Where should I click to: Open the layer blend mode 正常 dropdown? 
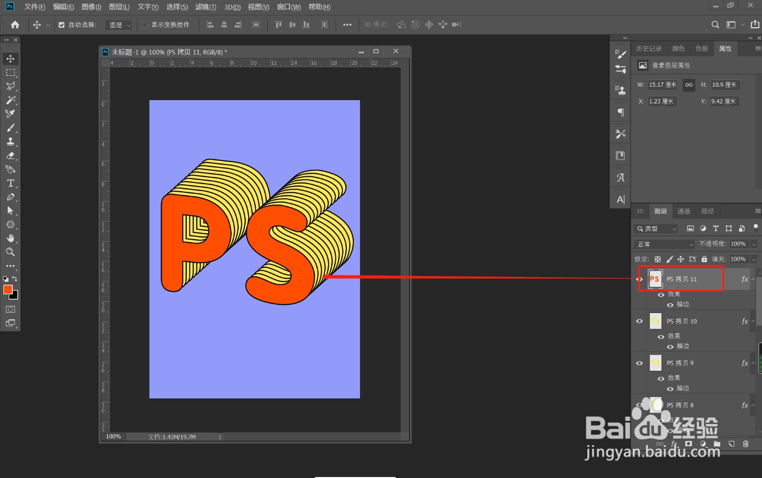[665, 244]
